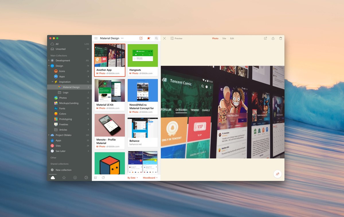Select the Logo folder
The height and width of the screenshot is (217, 344).
[x=69, y=92]
